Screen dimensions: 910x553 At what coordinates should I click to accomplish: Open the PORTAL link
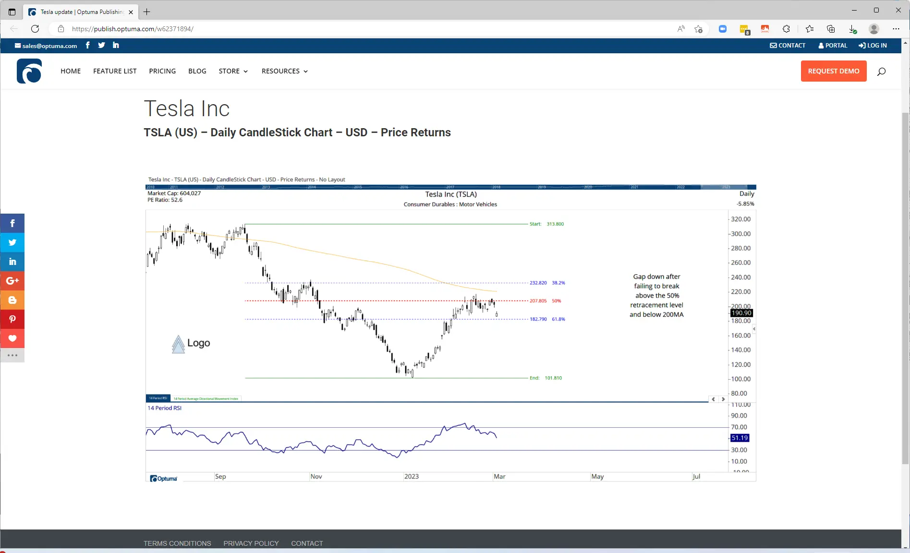point(833,46)
